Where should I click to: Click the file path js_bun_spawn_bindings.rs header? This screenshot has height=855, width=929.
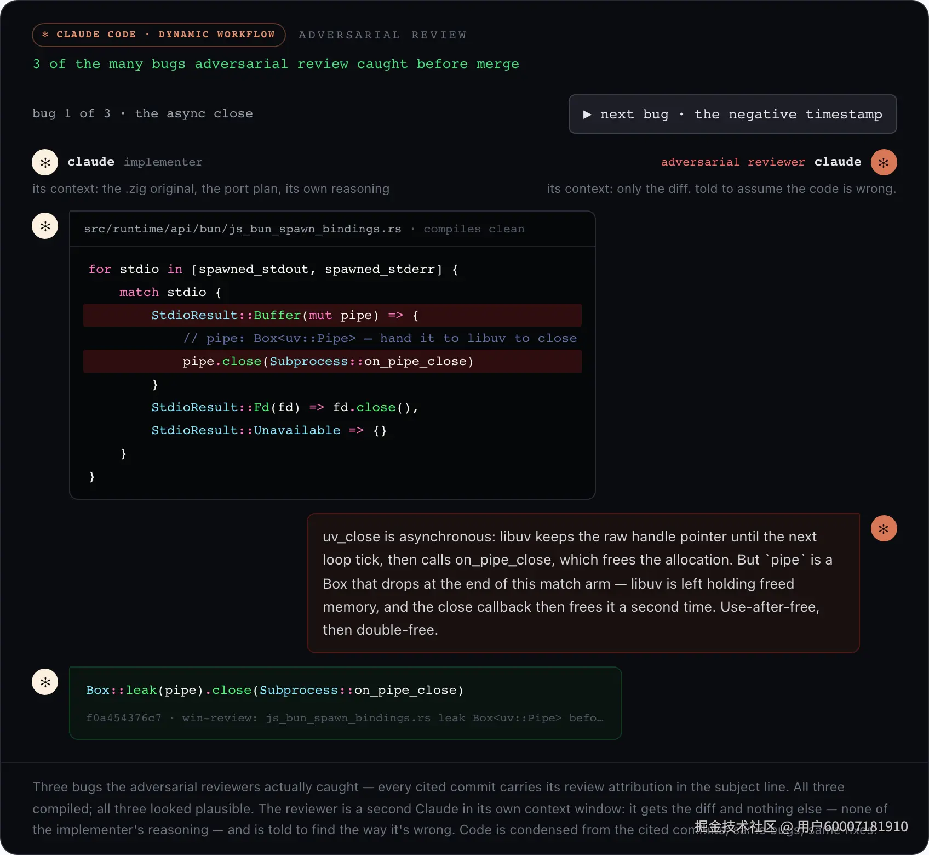pos(243,229)
